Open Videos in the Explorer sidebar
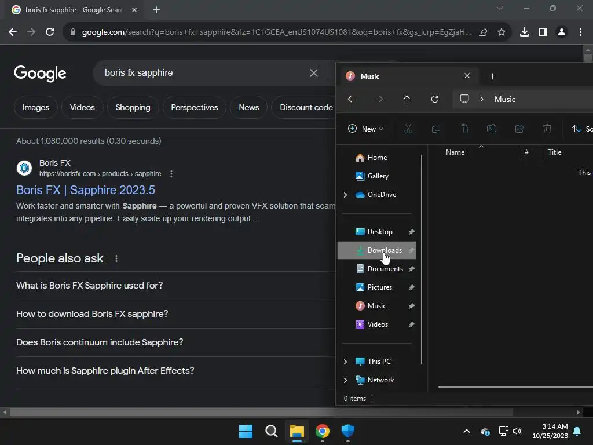593x445 pixels. point(376,324)
